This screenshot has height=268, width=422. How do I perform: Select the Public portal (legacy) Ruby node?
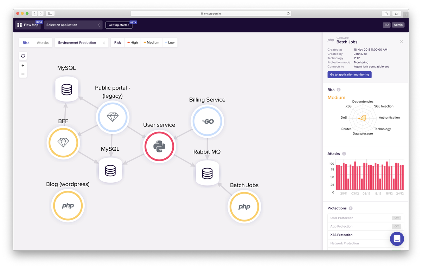tap(113, 117)
